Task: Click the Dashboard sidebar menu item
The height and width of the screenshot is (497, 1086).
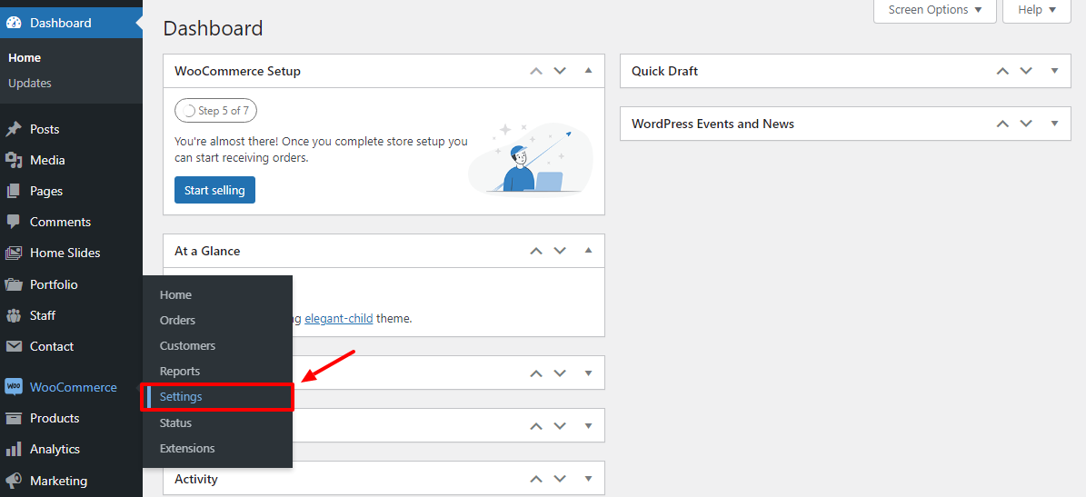Action: click(x=71, y=23)
